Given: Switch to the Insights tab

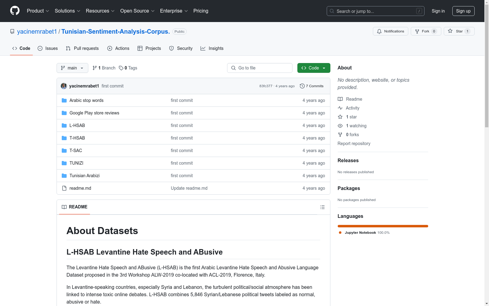Looking at the screenshot, I should coord(212,48).
